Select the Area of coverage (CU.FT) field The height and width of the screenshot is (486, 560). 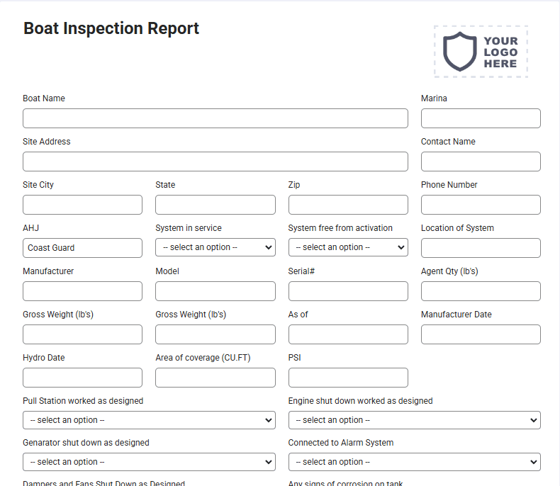click(x=215, y=377)
